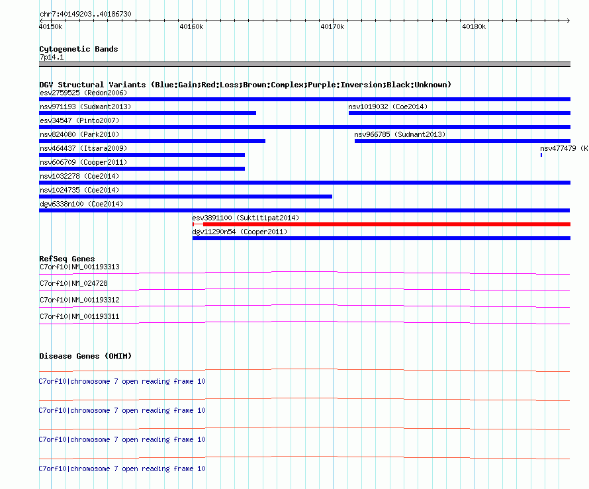Select the nsv971193 blue gain bar
This screenshot has width=589, height=489.
click(x=148, y=113)
